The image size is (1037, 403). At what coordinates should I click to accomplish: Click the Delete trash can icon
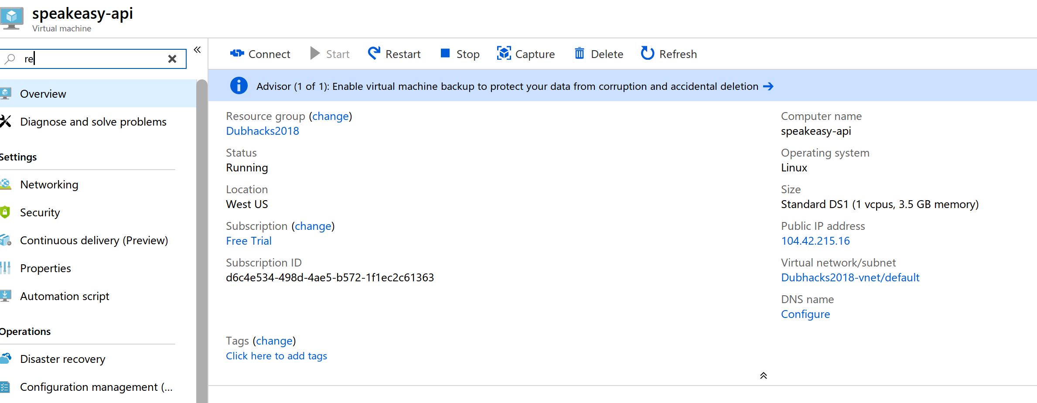(x=579, y=53)
